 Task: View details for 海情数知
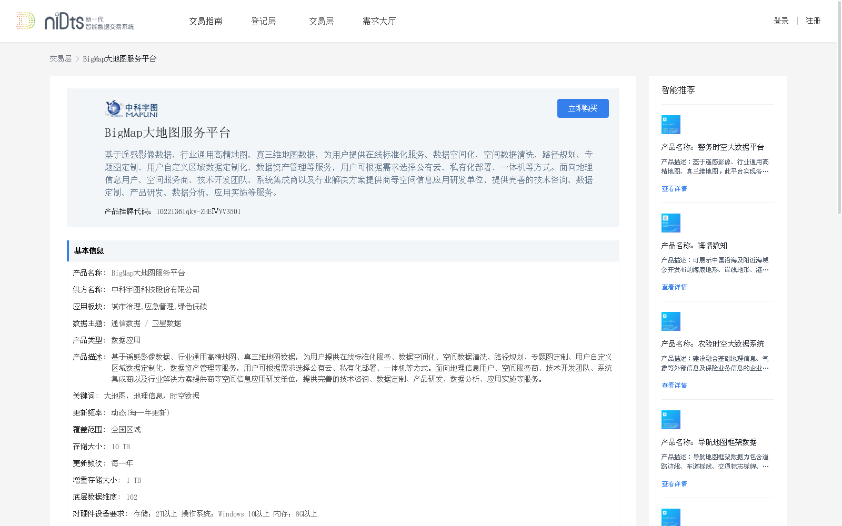click(x=674, y=287)
